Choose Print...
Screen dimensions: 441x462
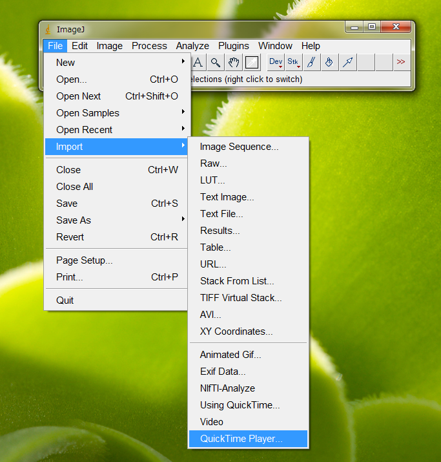click(x=116, y=277)
